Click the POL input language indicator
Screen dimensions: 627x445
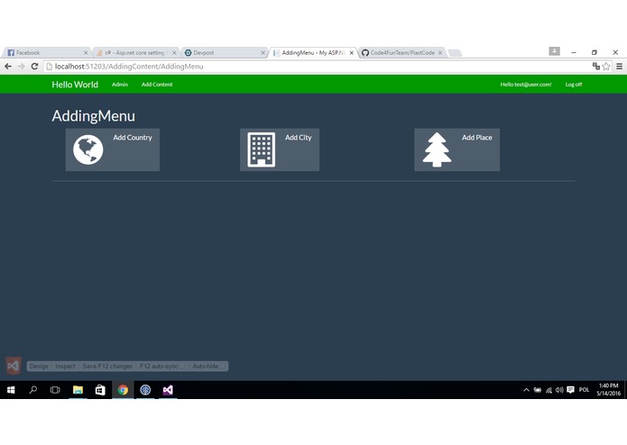tap(585, 390)
